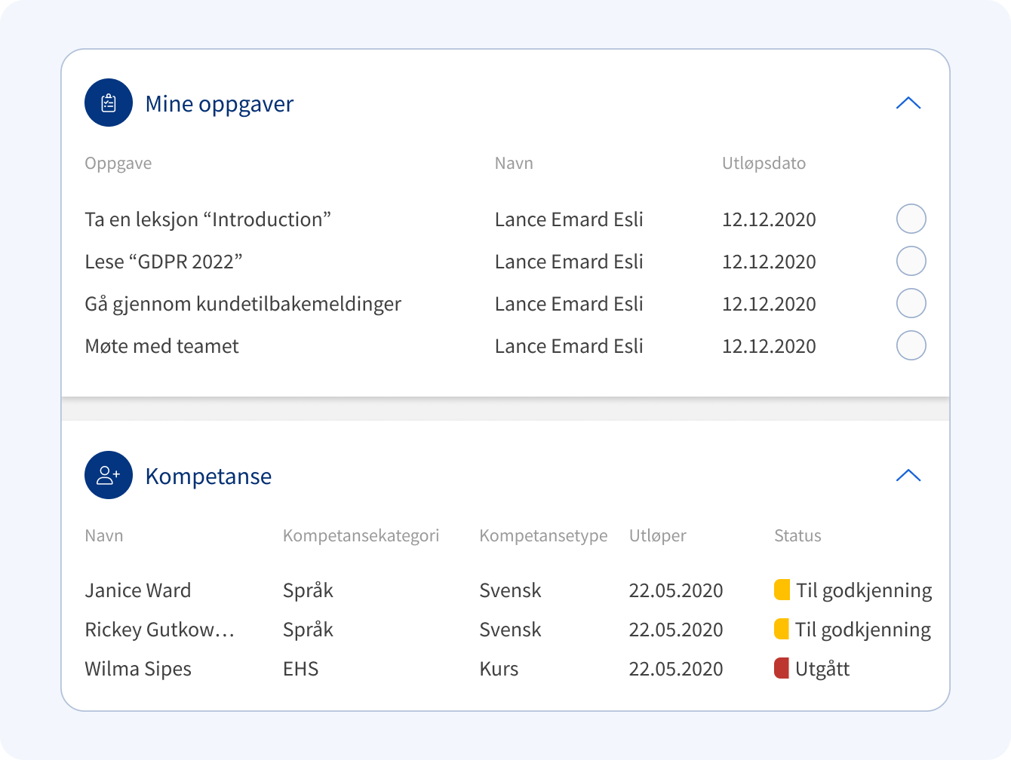1011x760 pixels.
Task: Click the 12.12.2020 date for 'Møte med teamet'
Action: 769,346
